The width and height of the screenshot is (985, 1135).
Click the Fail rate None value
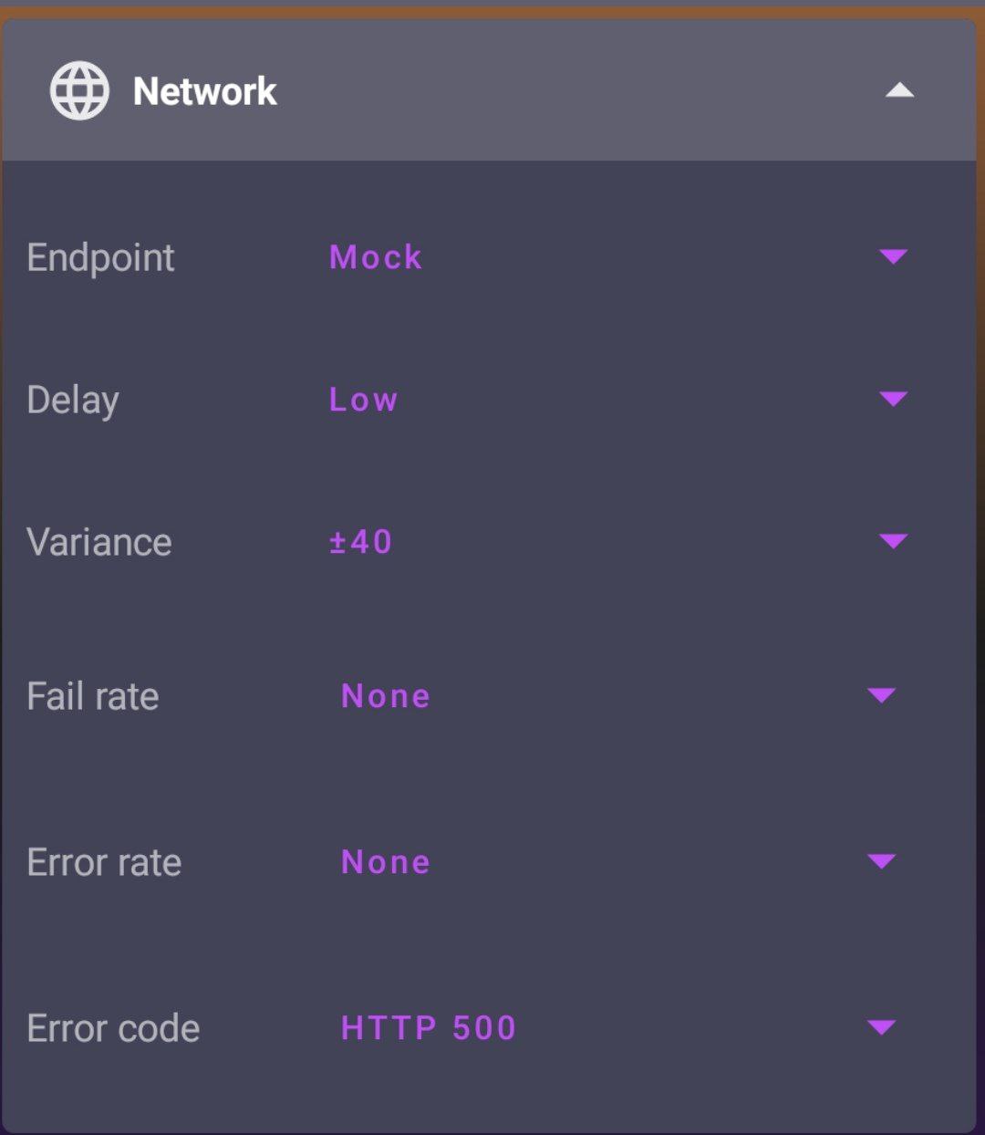click(x=385, y=696)
